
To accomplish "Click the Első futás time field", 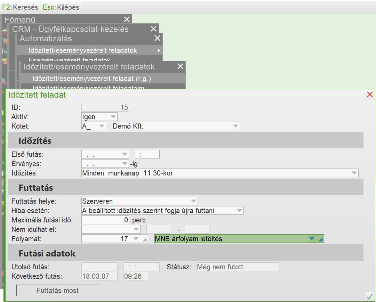I will tap(147, 154).
